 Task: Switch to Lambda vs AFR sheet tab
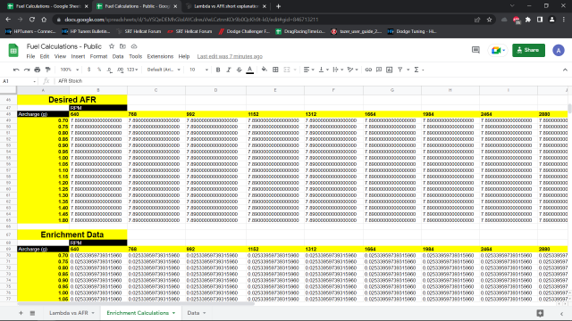pos(69,313)
